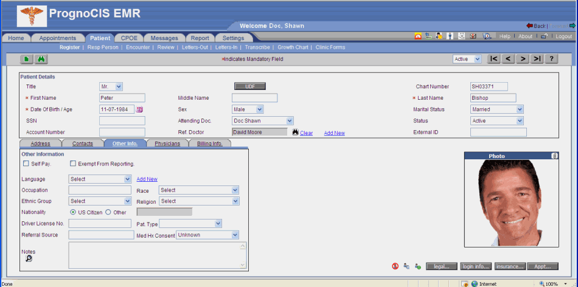Go to the first patient record
Image resolution: width=578 pixels, height=287 pixels.
click(494, 59)
